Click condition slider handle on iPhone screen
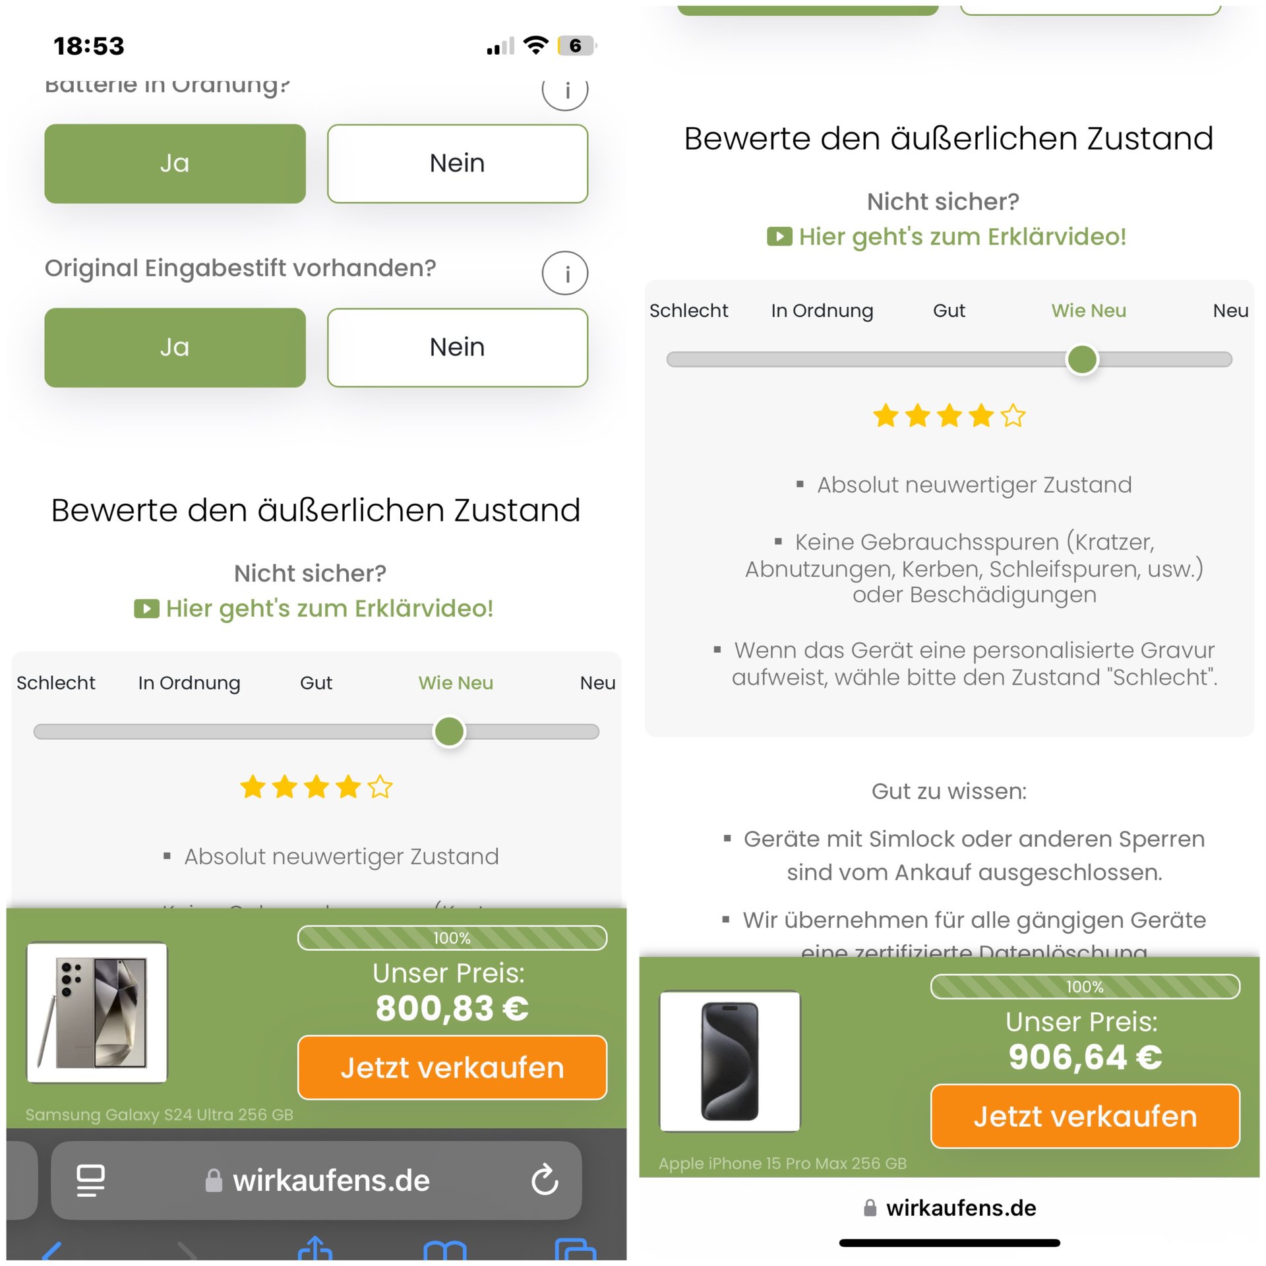 tap(1082, 359)
